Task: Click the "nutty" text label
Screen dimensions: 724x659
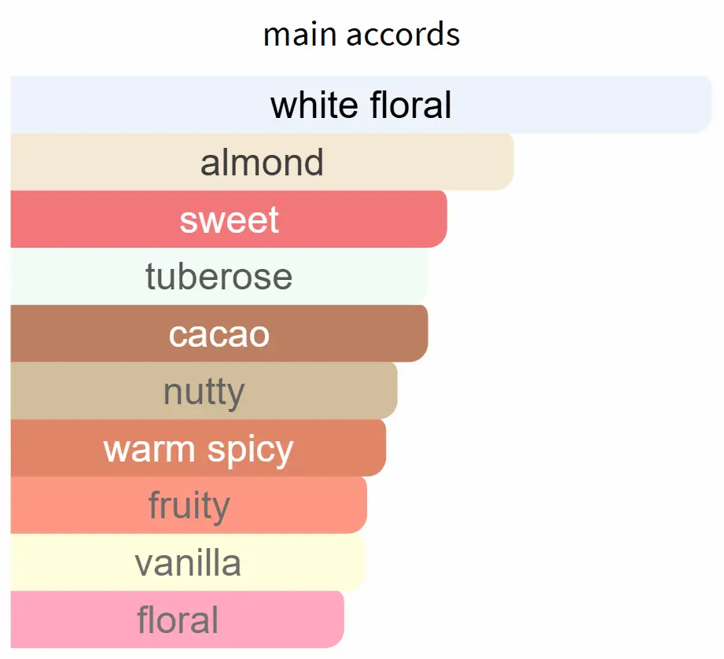Action: click(204, 391)
